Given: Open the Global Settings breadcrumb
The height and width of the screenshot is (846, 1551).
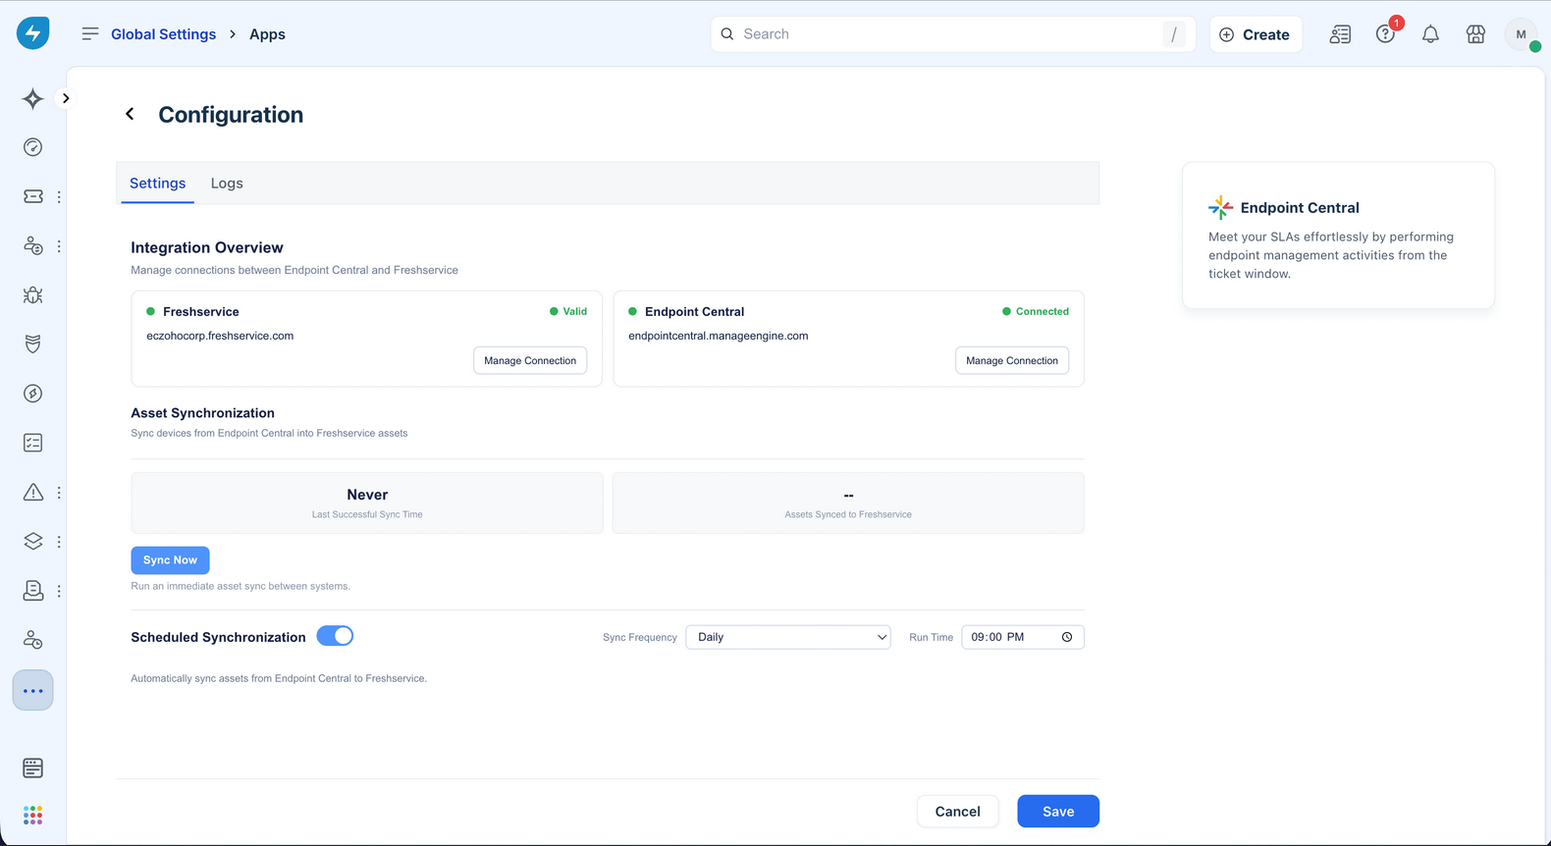Looking at the screenshot, I should [x=163, y=34].
